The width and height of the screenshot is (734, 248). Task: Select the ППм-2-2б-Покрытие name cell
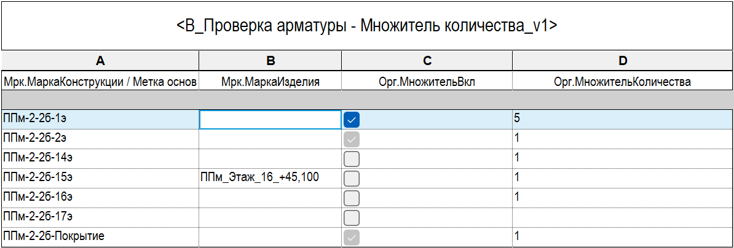100,237
